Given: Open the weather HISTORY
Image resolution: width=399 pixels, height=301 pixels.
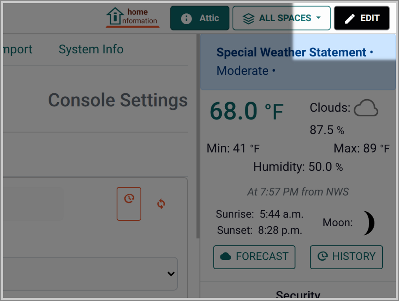Looking at the screenshot, I should [x=346, y=257].
